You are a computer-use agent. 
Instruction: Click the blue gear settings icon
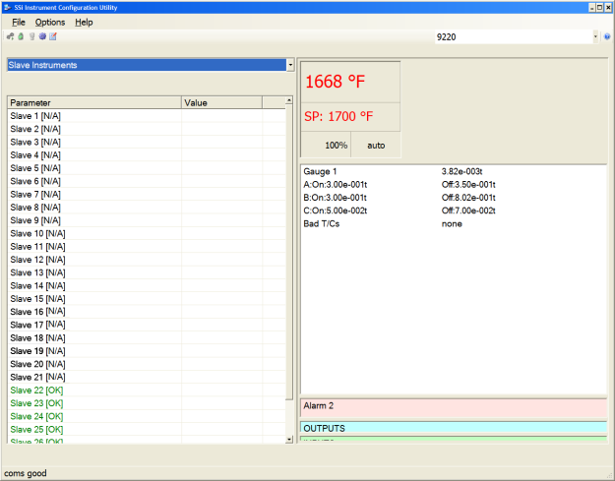(42, 36)
